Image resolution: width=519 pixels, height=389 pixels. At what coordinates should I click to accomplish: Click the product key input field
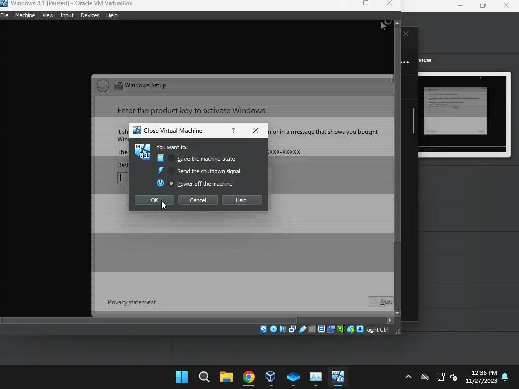pyautogui.click(x=123, y=178)
